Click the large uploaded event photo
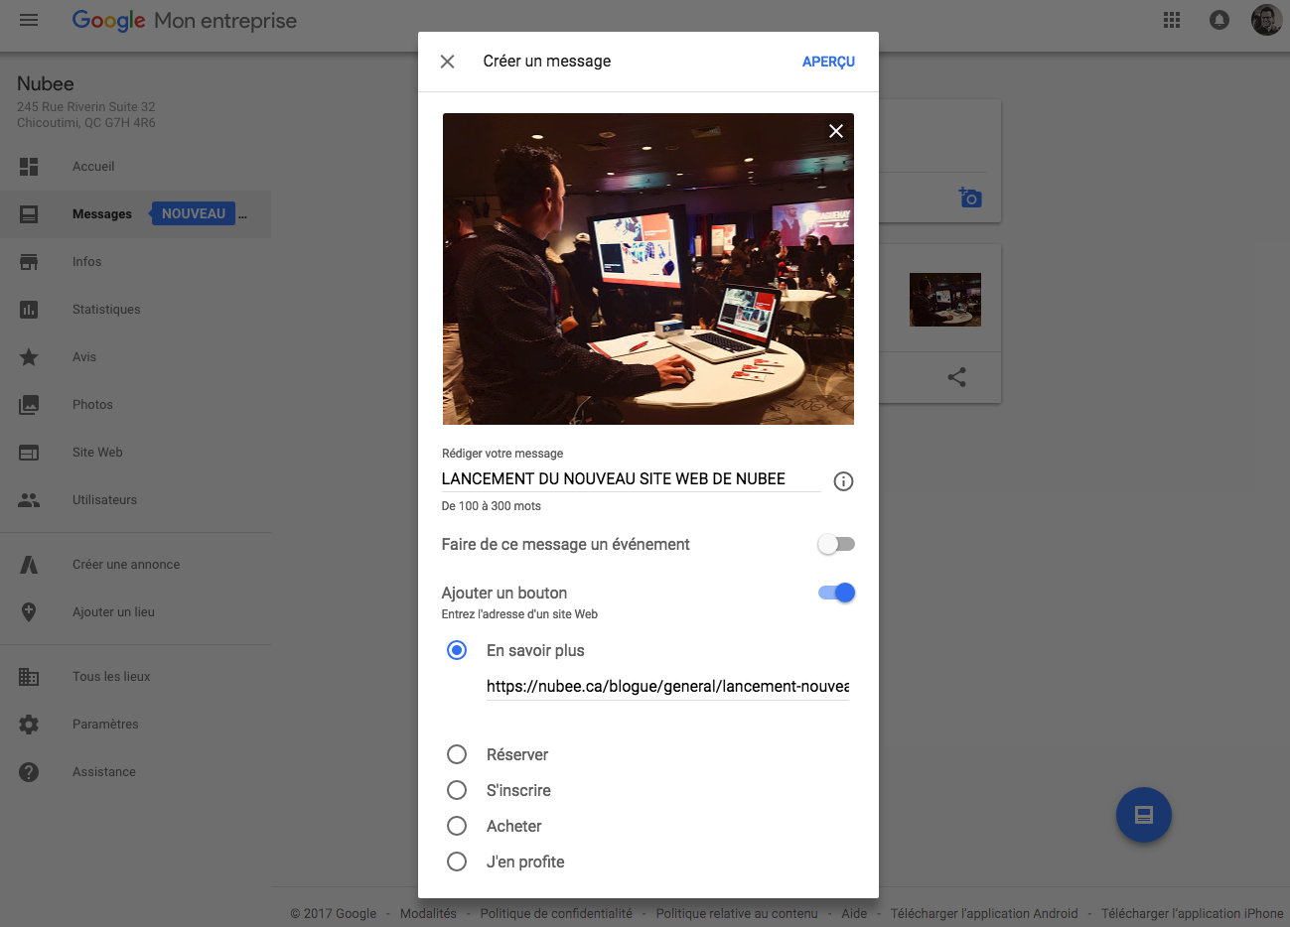 (648, 269)
